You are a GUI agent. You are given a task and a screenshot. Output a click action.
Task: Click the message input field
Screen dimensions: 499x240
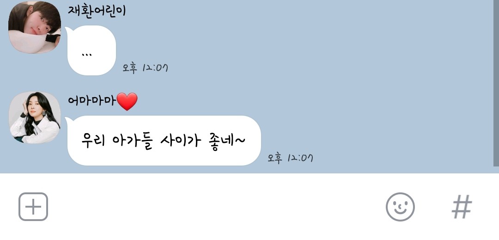coord(216,207)
